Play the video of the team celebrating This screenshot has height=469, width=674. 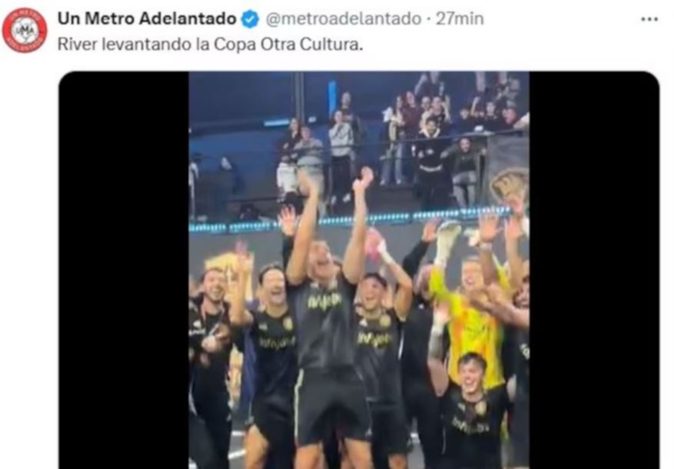pyautogui.click(x=359, y=270)
